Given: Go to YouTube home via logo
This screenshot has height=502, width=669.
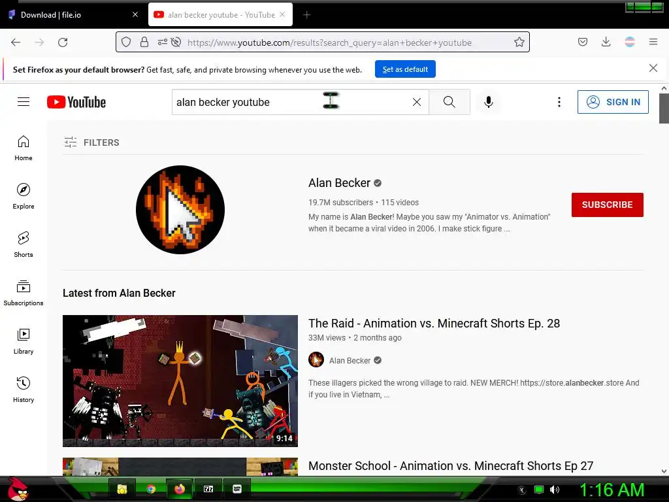Looking at the screenshot, I should click(76, 102).
